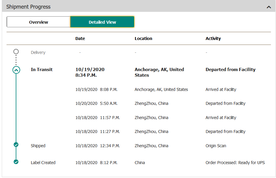Collapse the Shipment Progress panel chevron

point(269,7)
